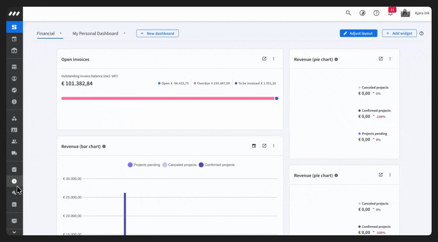Open Revenue bar chart in new window
The height and width of the screenshot is (242, 438).
pos(264,146)
